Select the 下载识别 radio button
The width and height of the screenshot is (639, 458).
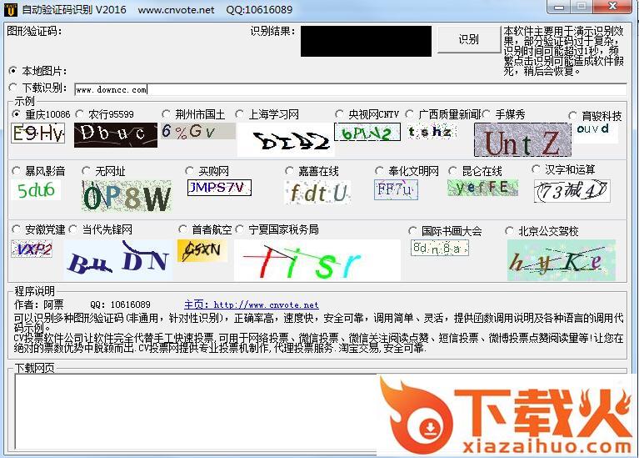click(13, 88)
